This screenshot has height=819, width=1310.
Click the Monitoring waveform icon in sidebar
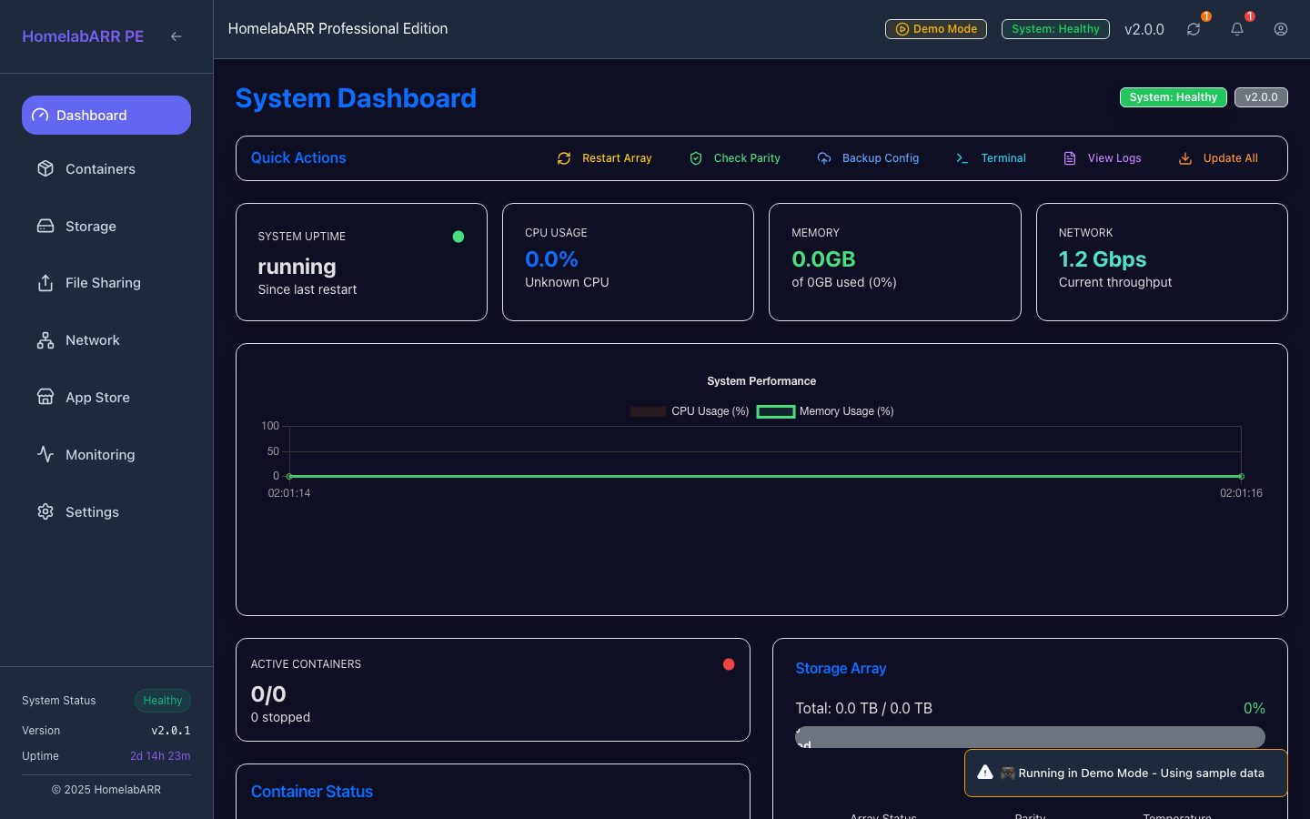[45, 454]
